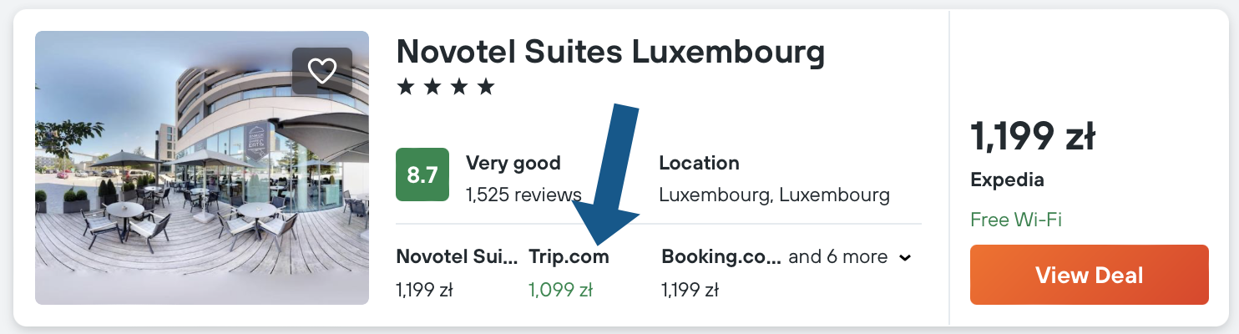This screenshot has height=334, width=1239.
Task: Click the four-star rating icons
Action: [x=446, y=87]
